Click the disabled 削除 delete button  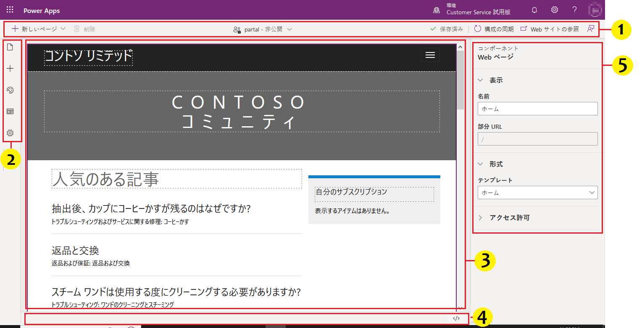[x=84, y=29]
